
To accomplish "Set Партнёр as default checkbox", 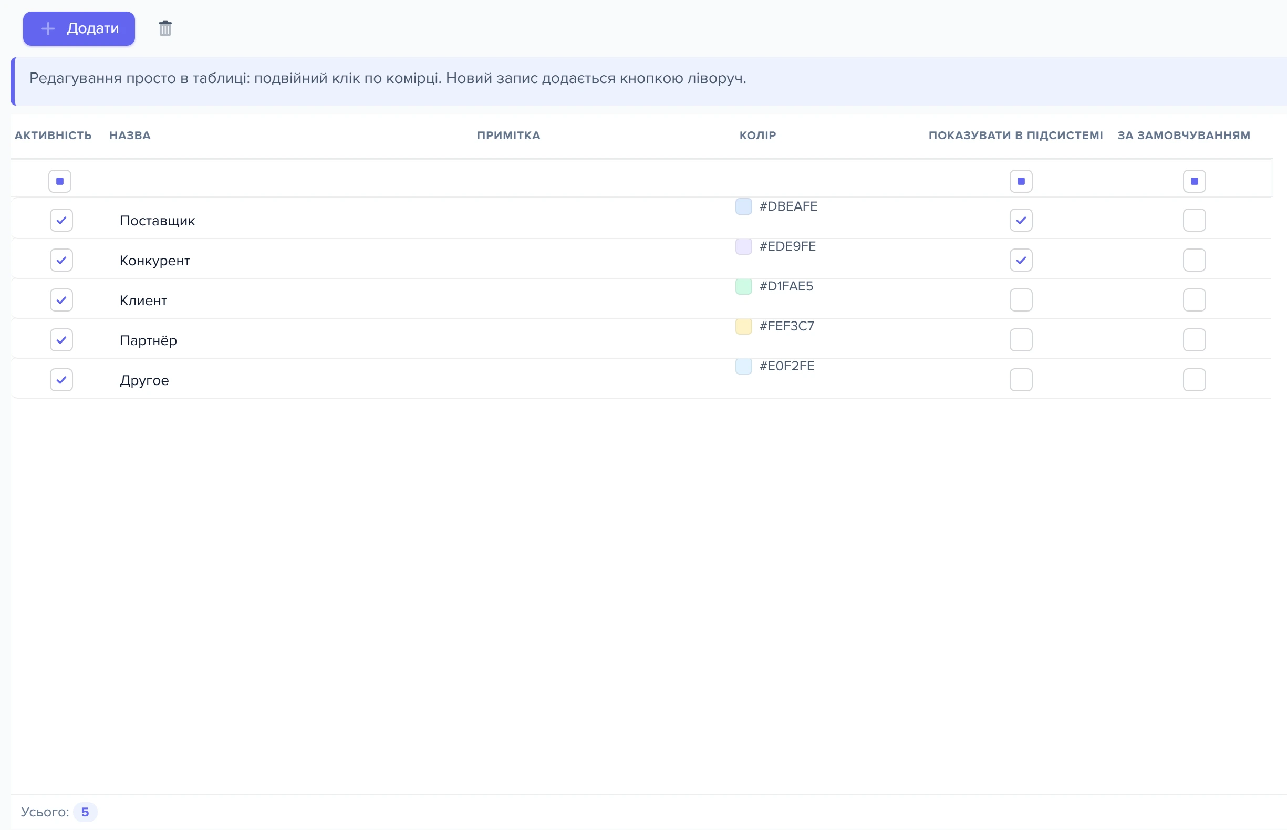I will coord(1195,339).
